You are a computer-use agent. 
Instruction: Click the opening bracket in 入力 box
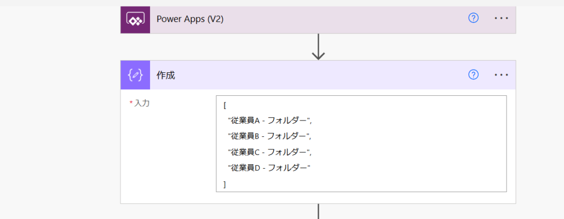225,106
